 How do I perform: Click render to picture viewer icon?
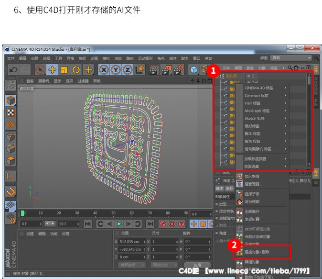coord(166,70)
